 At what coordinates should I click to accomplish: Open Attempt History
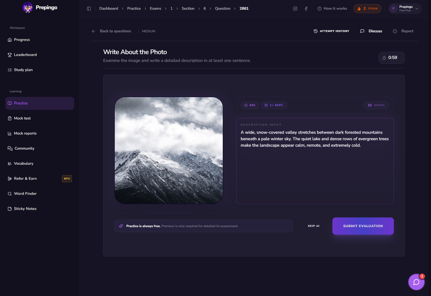pyautogui.click(x=331, y=31)
